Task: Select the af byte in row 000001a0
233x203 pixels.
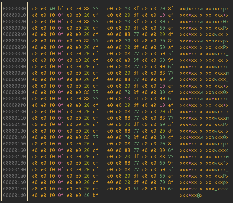Action: pyautogui.click(x=171, y=176)
